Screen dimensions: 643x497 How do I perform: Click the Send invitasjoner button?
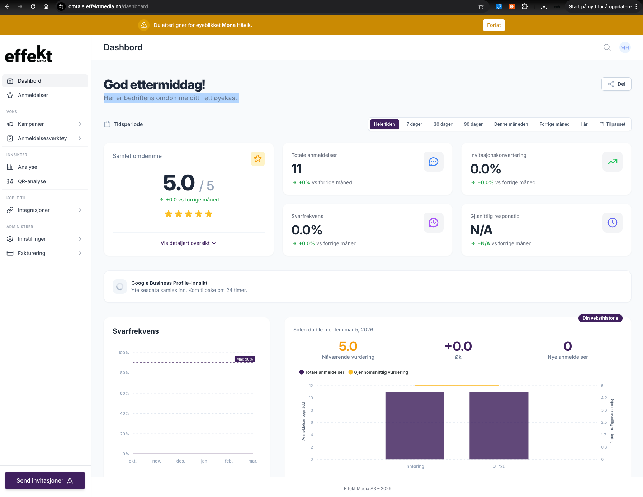pos(45,480)
